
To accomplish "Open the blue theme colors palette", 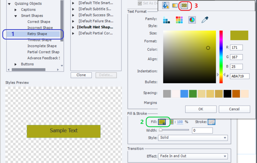I will click(166, 20).
